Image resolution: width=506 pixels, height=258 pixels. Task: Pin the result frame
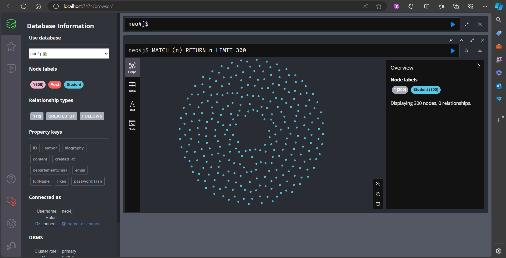click(x=451, y=40)
